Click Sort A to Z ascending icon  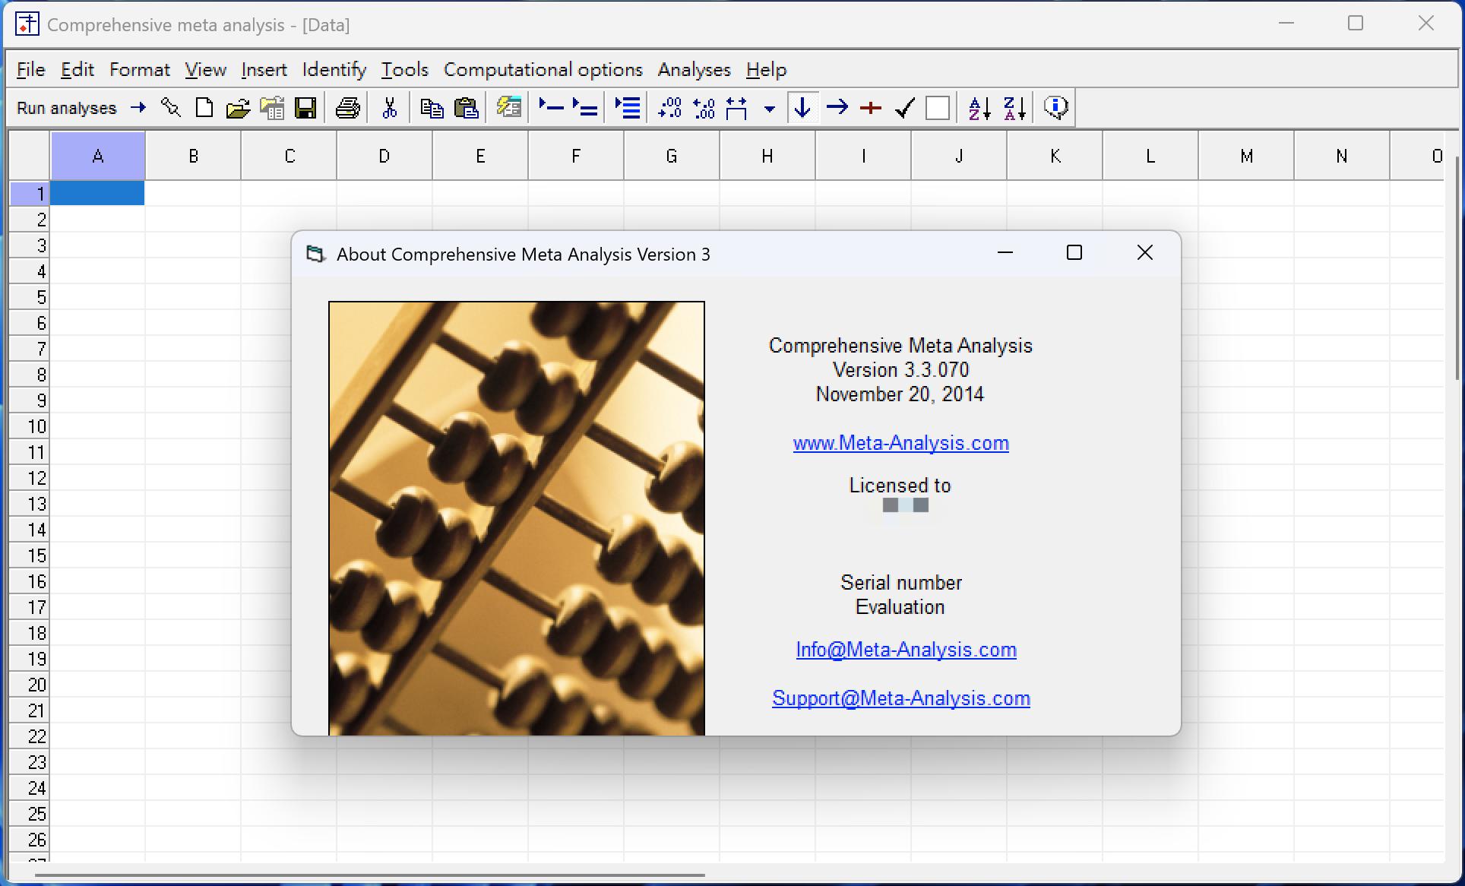point(979,108)
